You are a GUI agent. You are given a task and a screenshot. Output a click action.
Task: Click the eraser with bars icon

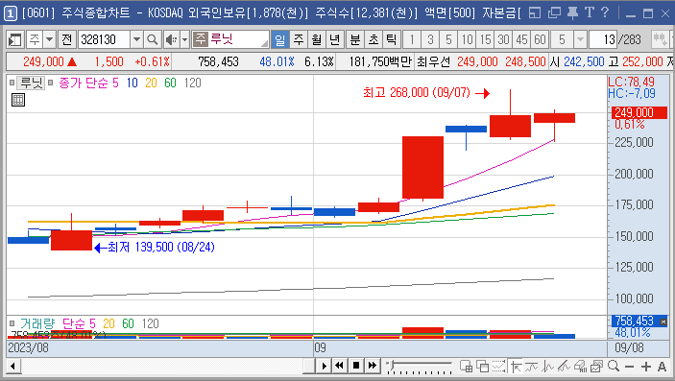580,367
